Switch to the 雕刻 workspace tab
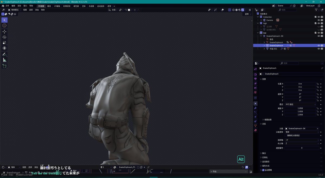The height and width of the screenshot is (178, 325). click(49, 6)
